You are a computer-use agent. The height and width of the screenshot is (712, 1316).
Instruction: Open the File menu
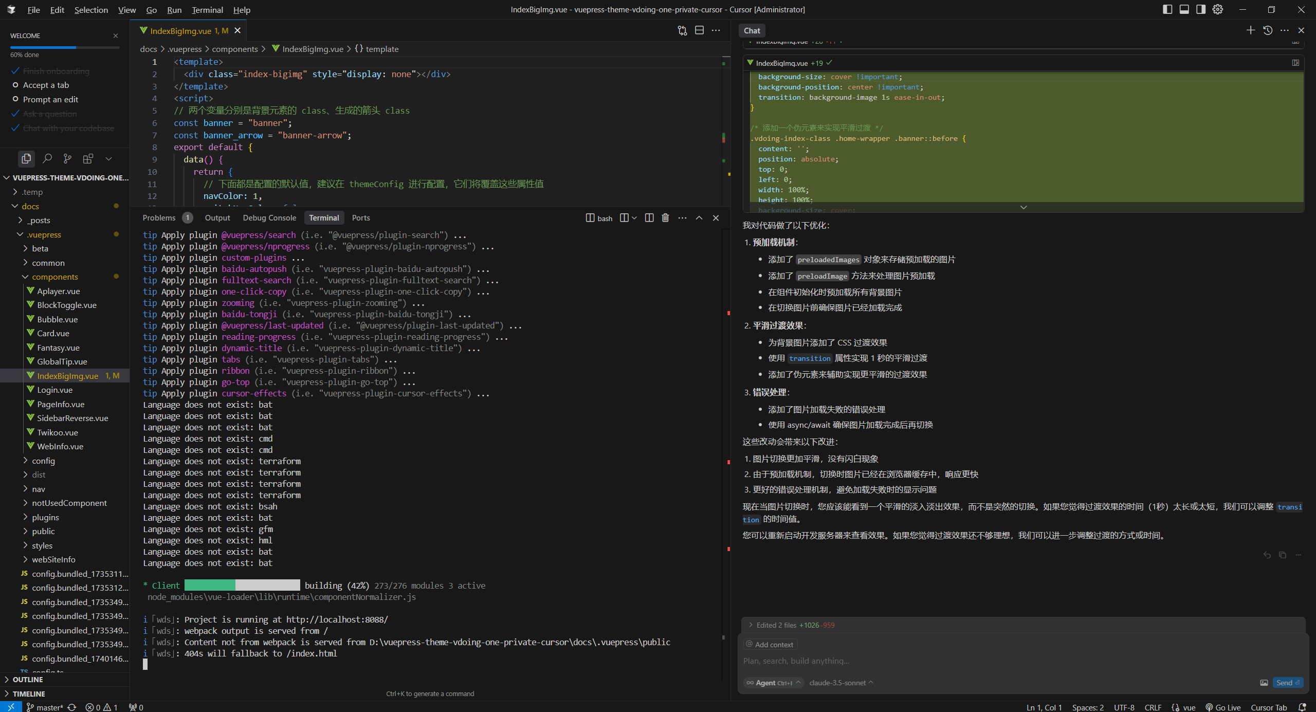pos(33,10)
